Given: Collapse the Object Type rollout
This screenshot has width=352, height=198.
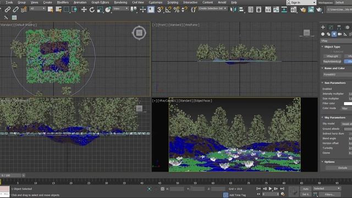Looking at the screenshot, I should click(332, 47).
